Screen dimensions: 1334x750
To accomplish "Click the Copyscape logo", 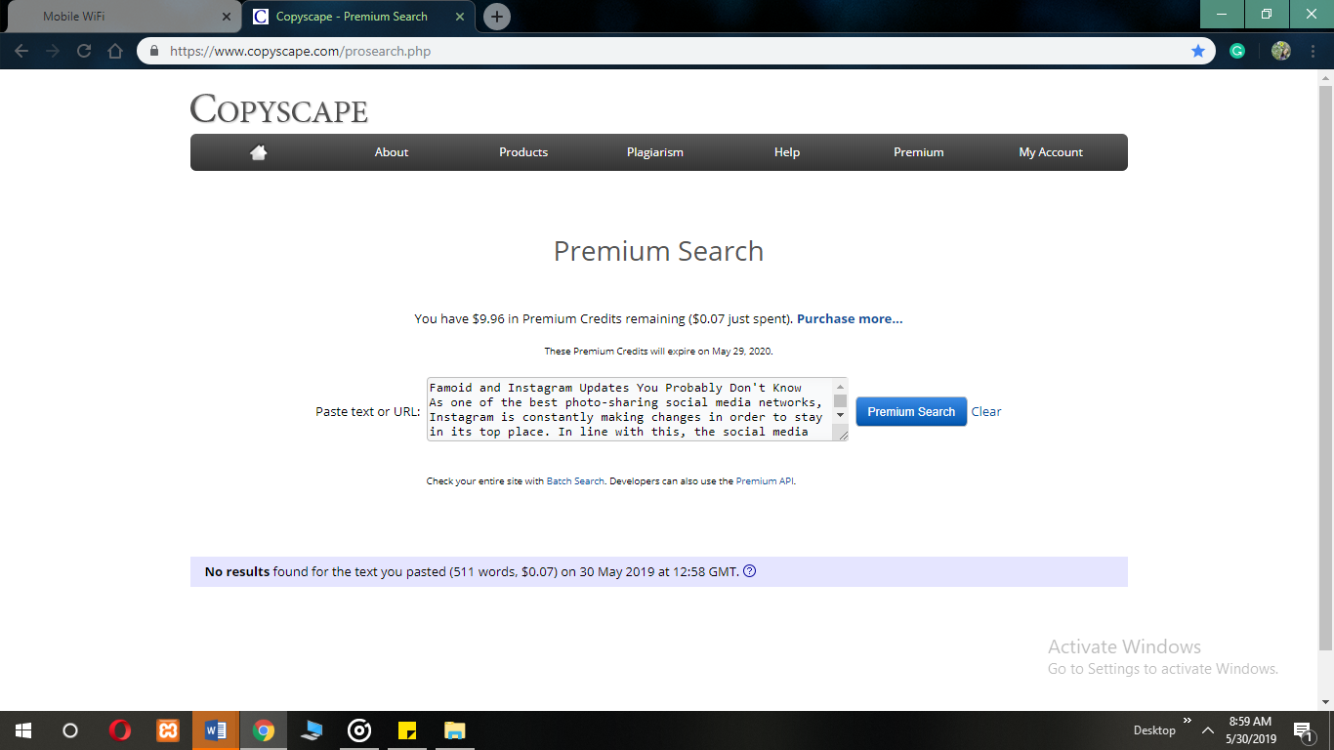I will 279,109.
